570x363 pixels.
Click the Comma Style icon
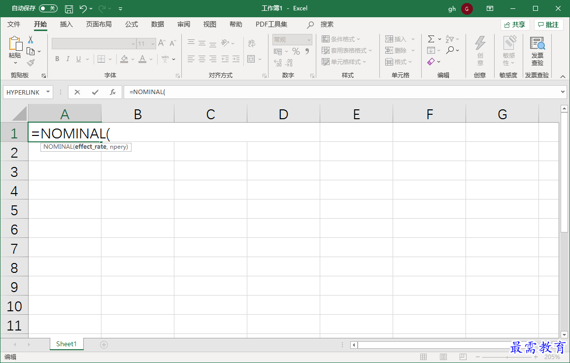[307, 51]
